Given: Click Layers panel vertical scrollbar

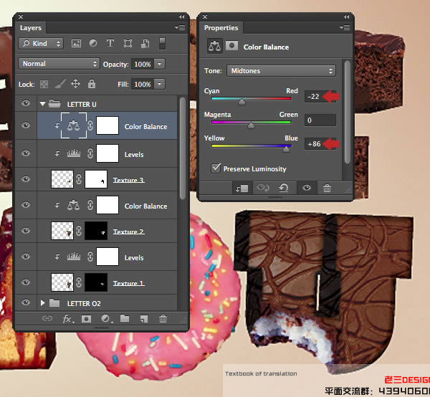Looking at the screenshot, I should [x=182, y=148].
